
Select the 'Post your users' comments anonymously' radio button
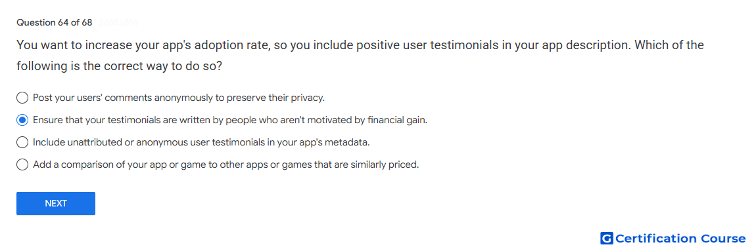22,98
